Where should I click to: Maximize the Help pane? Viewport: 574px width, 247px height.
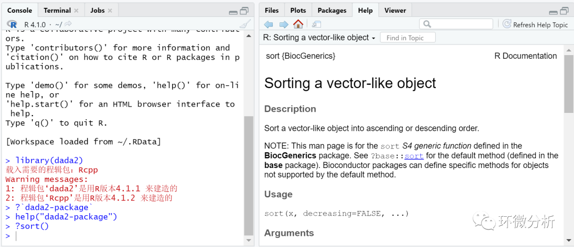(x=564, y=11)
